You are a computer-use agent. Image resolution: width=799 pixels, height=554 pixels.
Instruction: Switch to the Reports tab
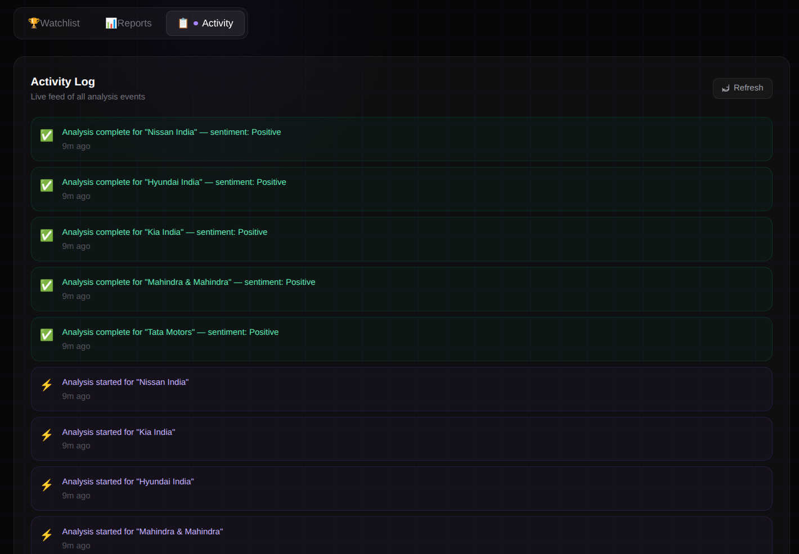[x=128, y=23]
